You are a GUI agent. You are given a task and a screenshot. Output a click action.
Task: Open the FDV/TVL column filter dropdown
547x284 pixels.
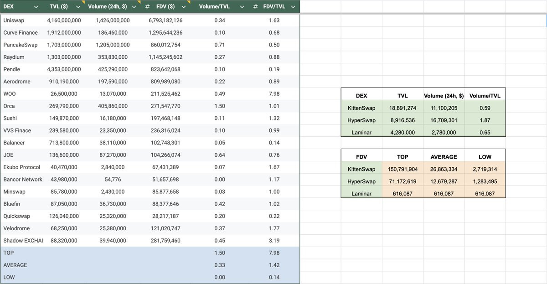coord(294,7)
